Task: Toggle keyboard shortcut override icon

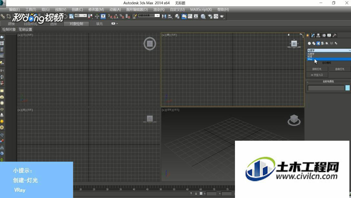Action: click(103, 16)
